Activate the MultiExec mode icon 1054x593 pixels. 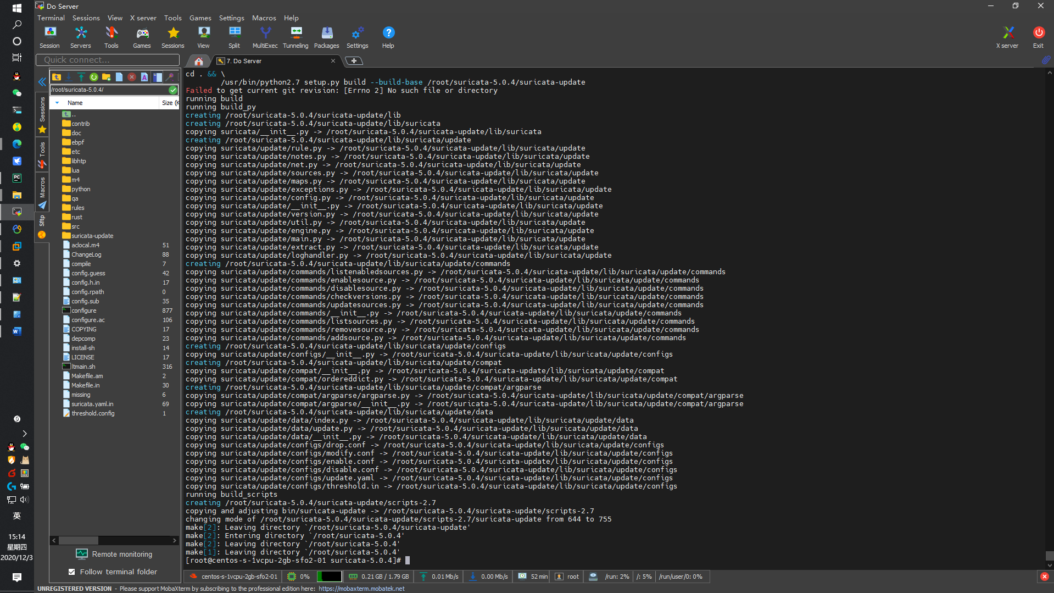click(x=265, y=37)
